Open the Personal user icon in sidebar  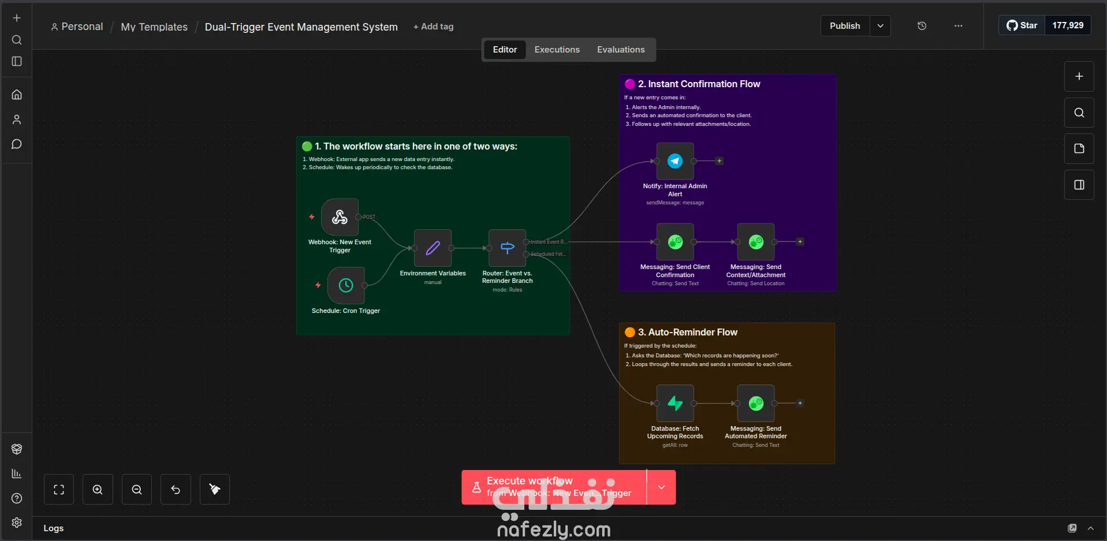pos(17,120)
